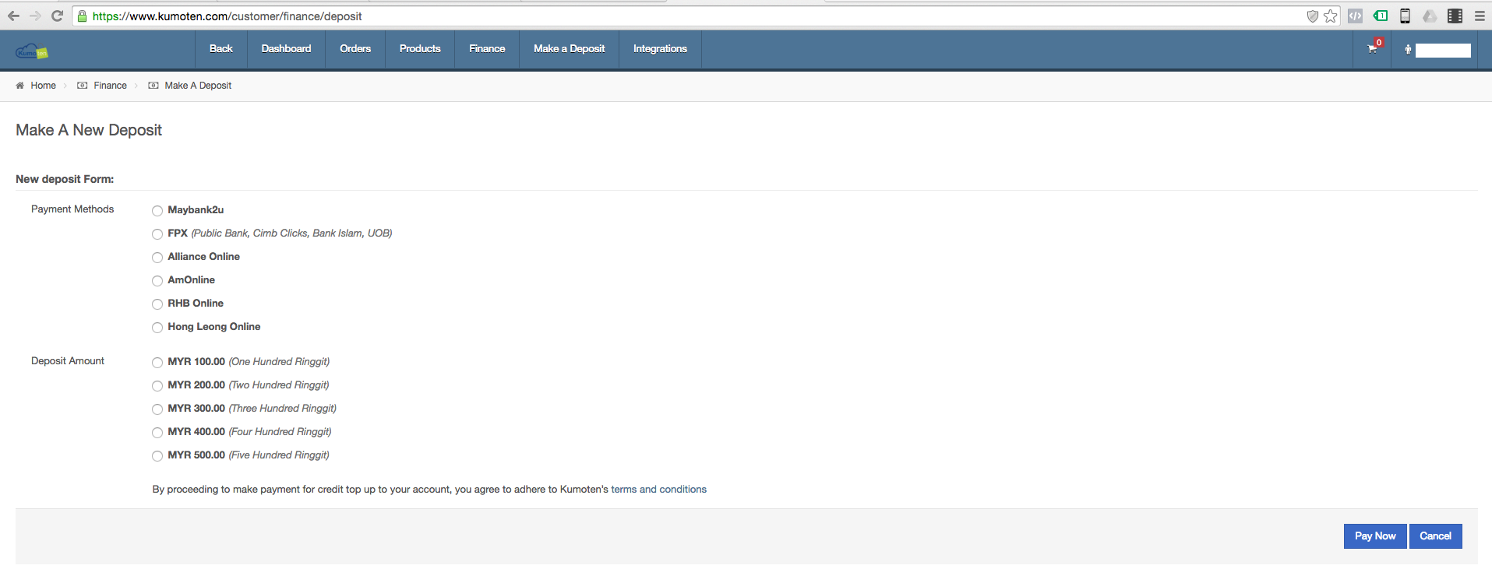Click the user profile person icon
The image size is (1492, 583).
click(x=1408, y=50)
